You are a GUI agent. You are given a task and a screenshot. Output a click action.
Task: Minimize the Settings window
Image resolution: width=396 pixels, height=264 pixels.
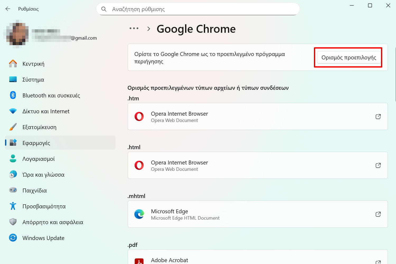352,6
